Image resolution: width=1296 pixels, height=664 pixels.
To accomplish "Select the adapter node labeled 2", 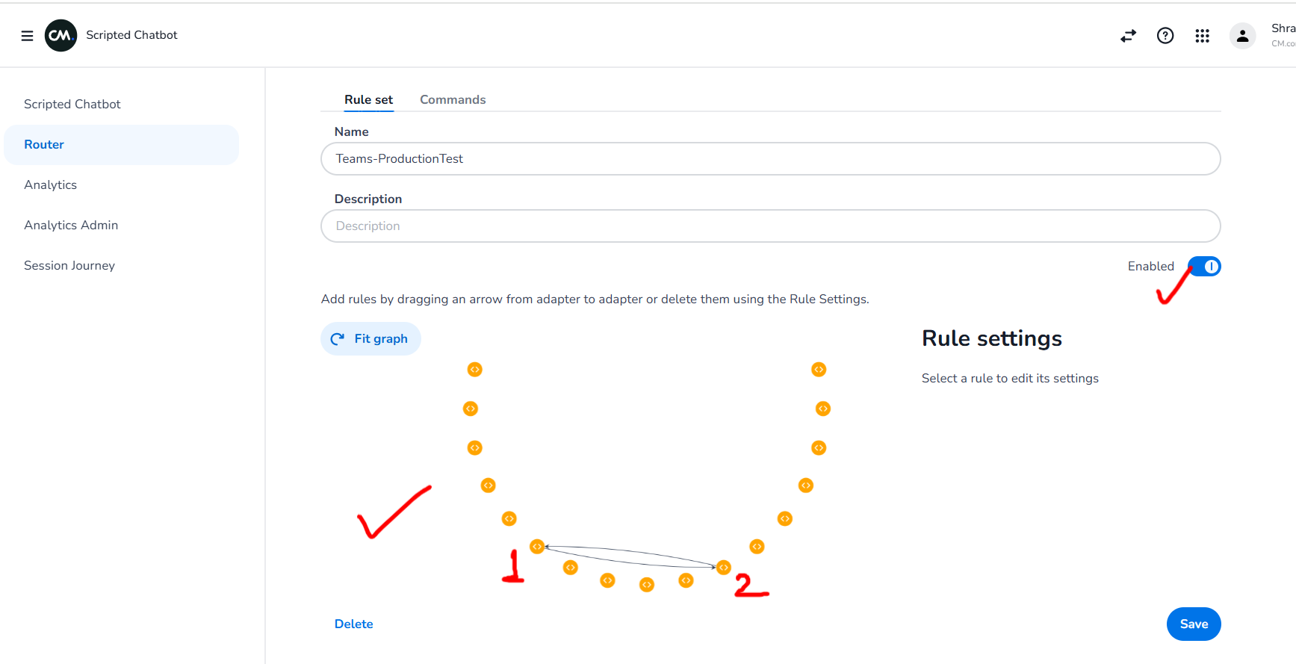I will pyautogui.click(x=723, y=568).
